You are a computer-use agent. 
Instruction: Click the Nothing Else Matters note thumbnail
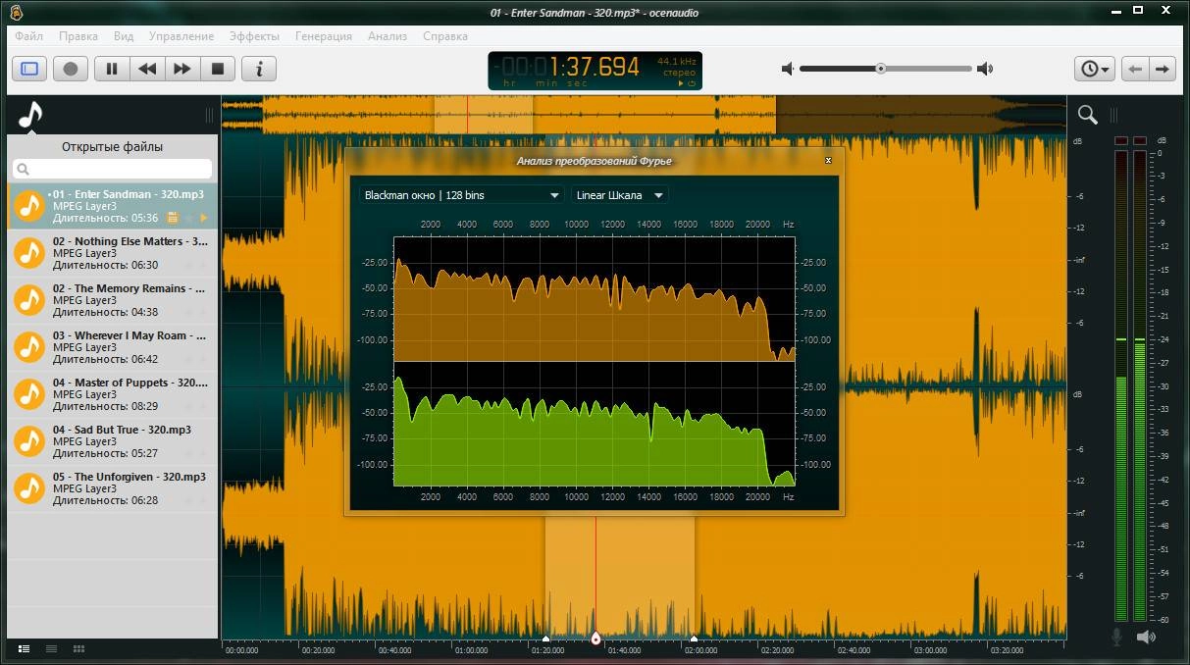pyautogui.click(x=30, y=253)
